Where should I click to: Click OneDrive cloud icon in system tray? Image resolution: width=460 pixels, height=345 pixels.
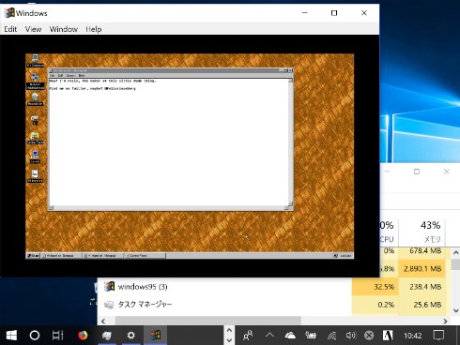pyautogui.click(x=290, y=336)
